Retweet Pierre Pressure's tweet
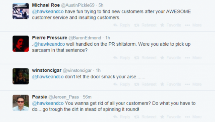215x122 pixels. [145, 58]
